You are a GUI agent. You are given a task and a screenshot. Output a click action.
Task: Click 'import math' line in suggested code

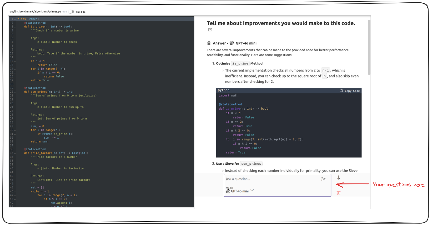(229, 96)
